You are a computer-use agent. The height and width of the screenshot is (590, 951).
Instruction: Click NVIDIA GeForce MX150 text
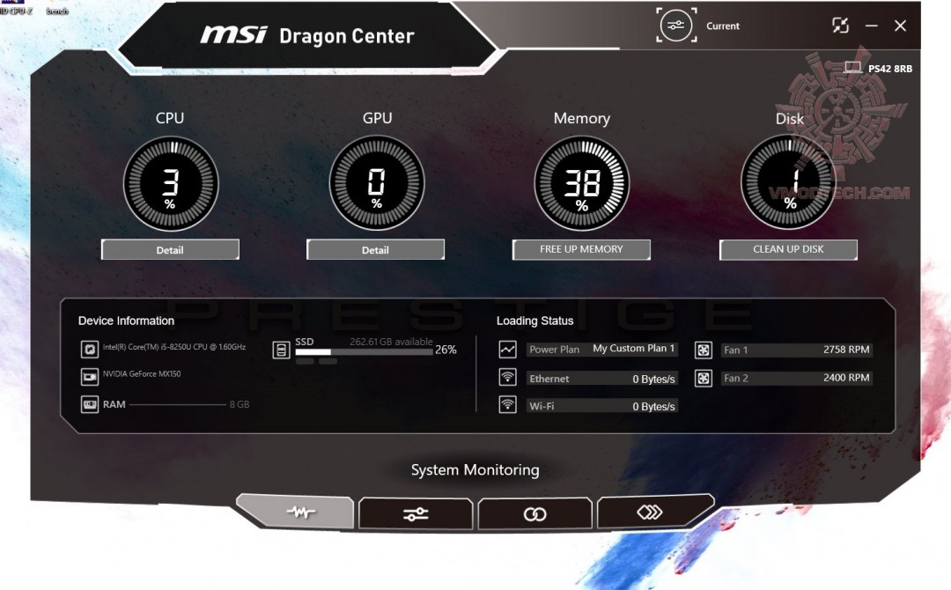click(142, 373)
